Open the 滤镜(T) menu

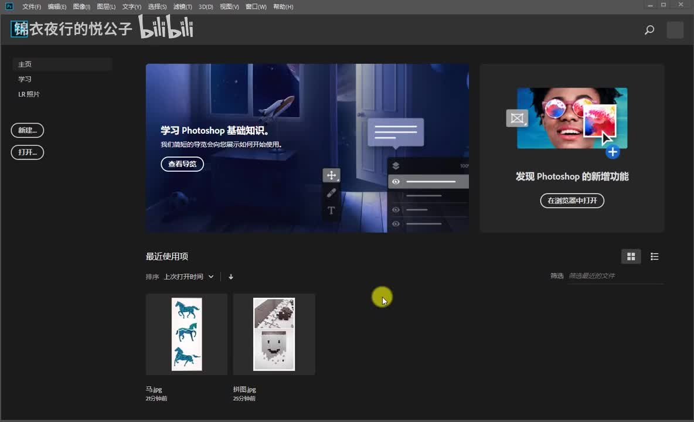[x=183, y=6]
